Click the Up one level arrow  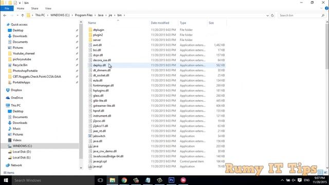click(x=23, y=15)
